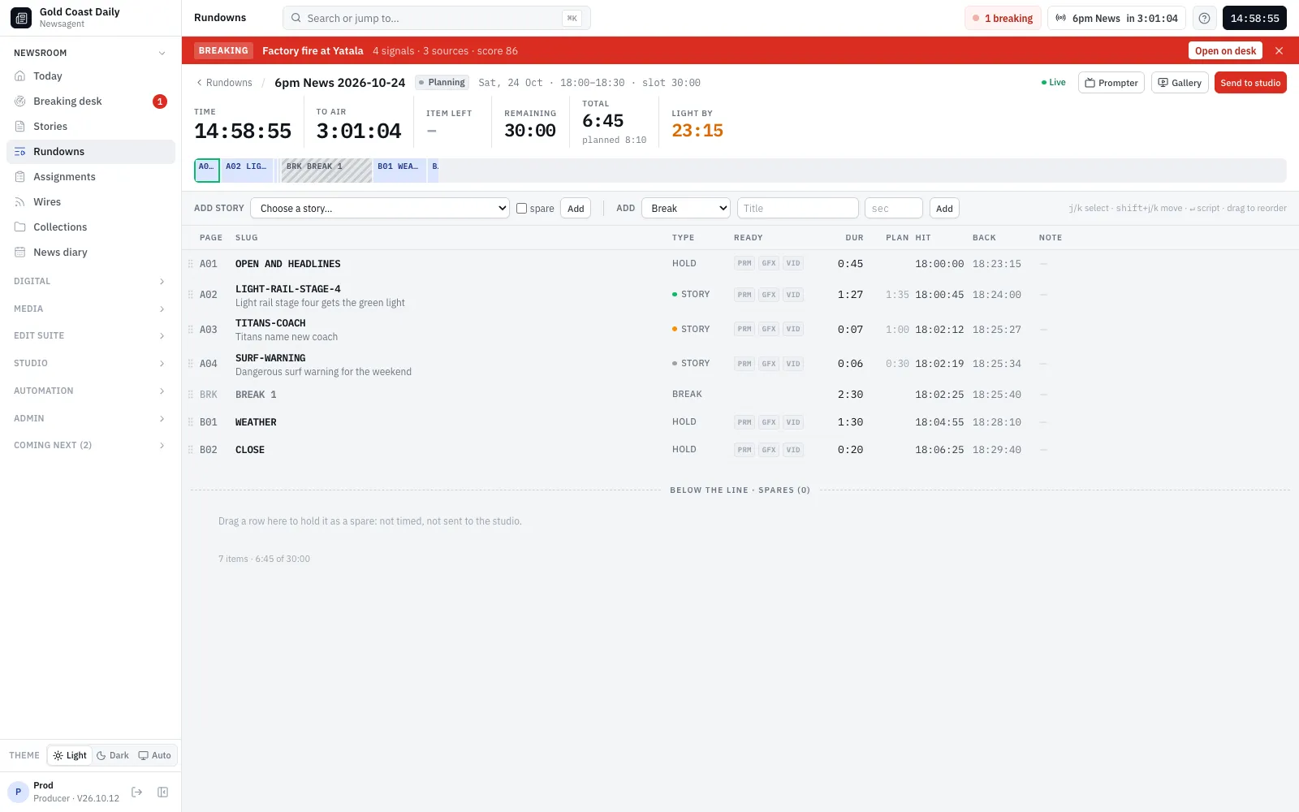Select A02 LIG timeline block

click(x=248, y=170)
